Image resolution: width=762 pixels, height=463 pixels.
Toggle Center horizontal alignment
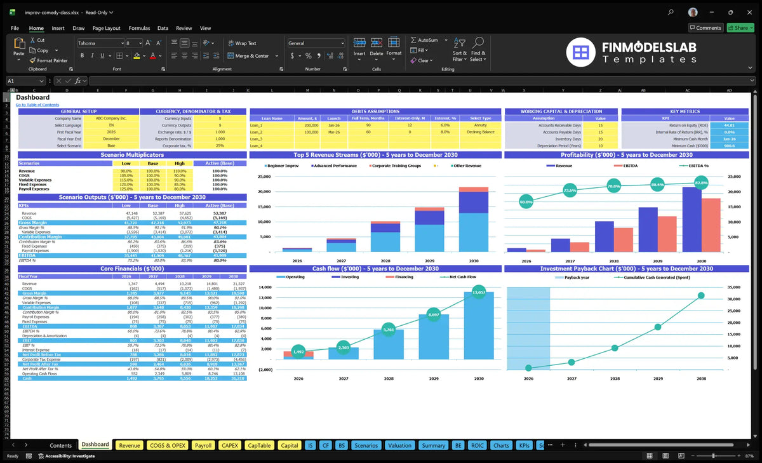(184, 56)
